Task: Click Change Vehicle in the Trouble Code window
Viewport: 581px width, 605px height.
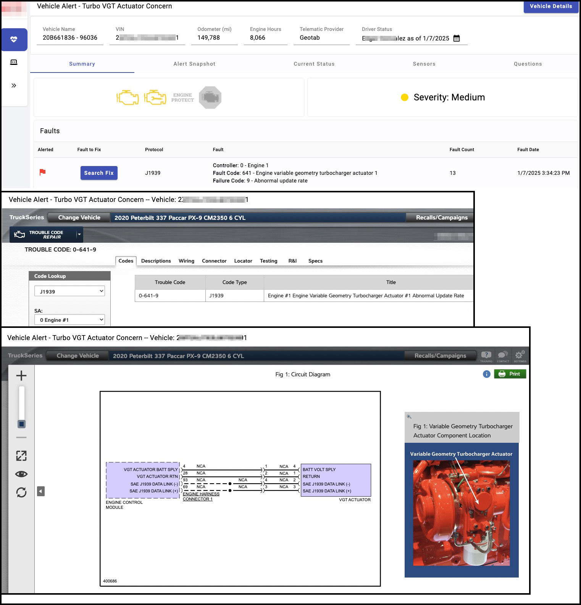Action: (x=79, y=218)
